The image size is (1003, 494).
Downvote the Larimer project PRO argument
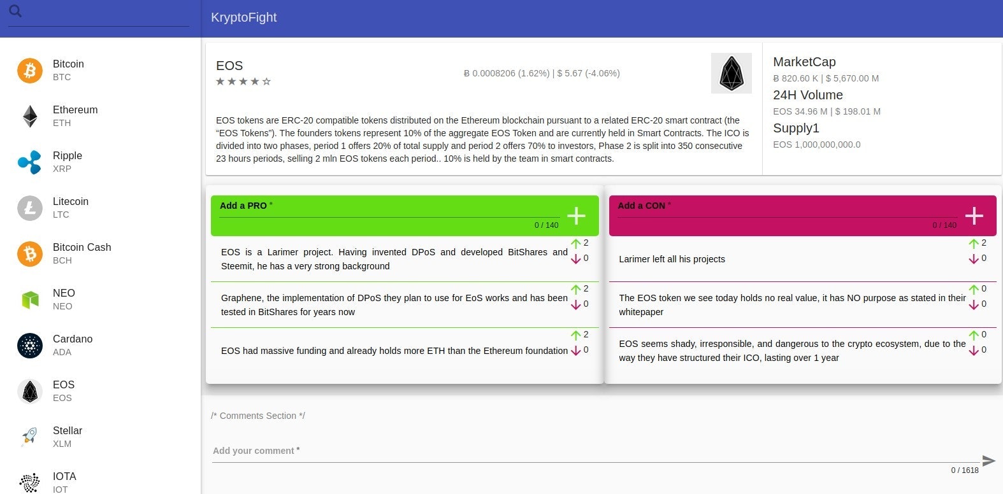pyautogui.click(x=576, y=258)
